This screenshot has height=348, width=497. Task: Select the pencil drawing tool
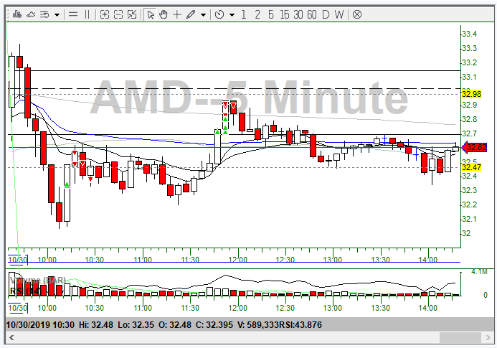point(191,14)
